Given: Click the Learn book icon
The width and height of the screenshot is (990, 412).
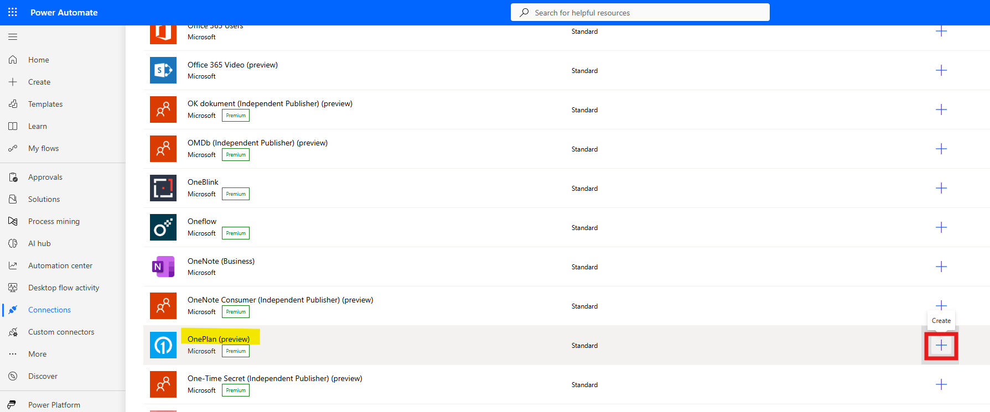Looking at the screenshot, I should pyautogui.click(x=13, y=126).
